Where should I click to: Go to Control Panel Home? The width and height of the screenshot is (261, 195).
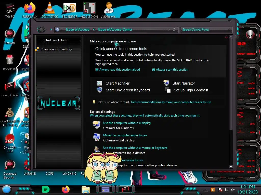pos(54,40)
